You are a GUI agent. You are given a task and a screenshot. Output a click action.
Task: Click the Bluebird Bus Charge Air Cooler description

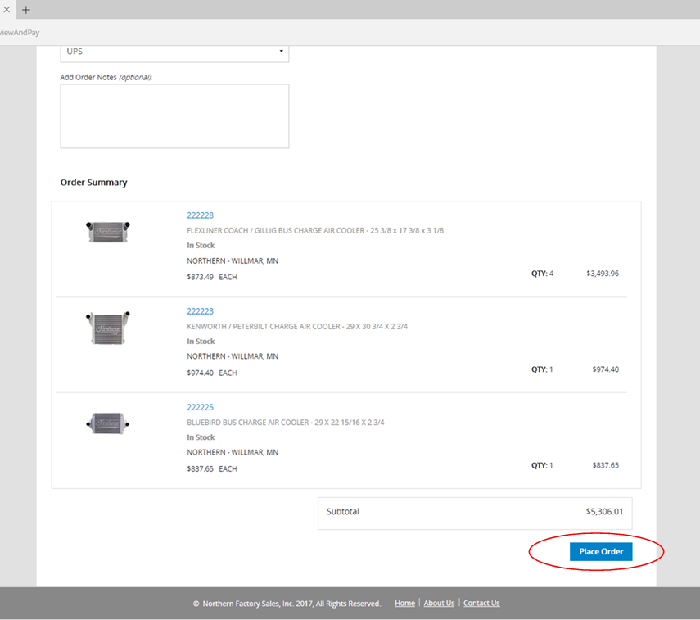pos(286,423)
